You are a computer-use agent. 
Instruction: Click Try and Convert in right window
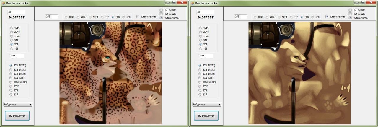click(206, 116)
